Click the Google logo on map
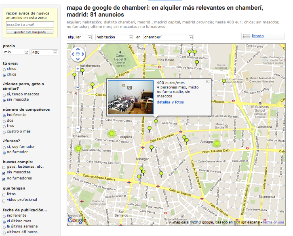The height and width of the screenshot is (236, 293). tap(76, 220)
